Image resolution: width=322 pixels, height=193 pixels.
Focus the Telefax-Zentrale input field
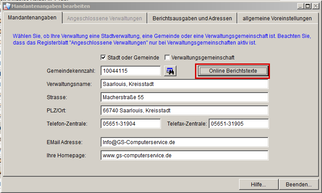239,124
